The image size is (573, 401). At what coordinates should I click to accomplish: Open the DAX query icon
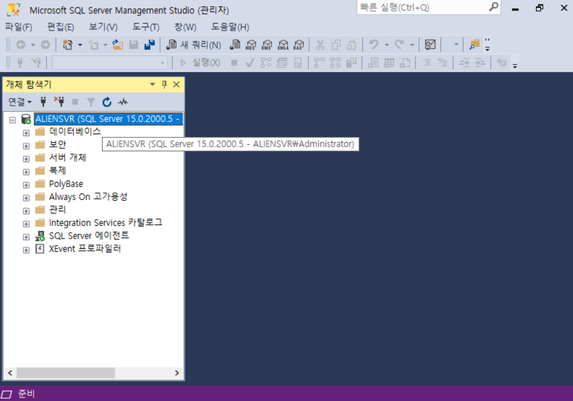(299, 44)
